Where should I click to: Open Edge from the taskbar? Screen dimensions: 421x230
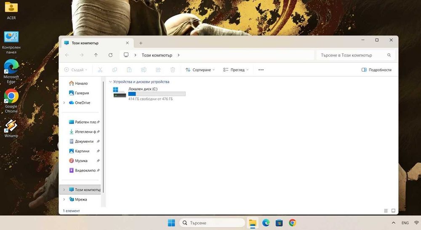coord(266,223)
